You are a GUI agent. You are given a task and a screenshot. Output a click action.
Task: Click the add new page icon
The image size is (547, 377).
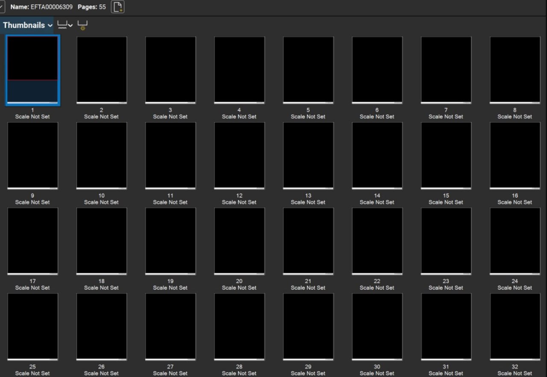point(118,7)
